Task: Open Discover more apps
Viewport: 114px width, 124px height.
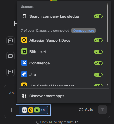Action: [64, 96]
